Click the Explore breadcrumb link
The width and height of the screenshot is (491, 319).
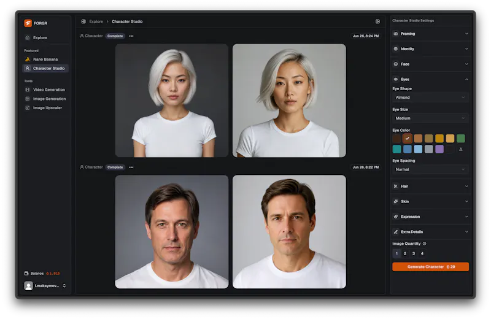[x=96, y=21]
